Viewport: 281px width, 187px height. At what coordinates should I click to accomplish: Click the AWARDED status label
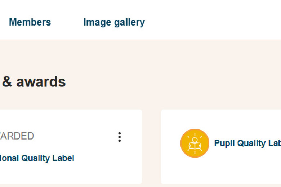pyautogui.click(x=17, y=136)
